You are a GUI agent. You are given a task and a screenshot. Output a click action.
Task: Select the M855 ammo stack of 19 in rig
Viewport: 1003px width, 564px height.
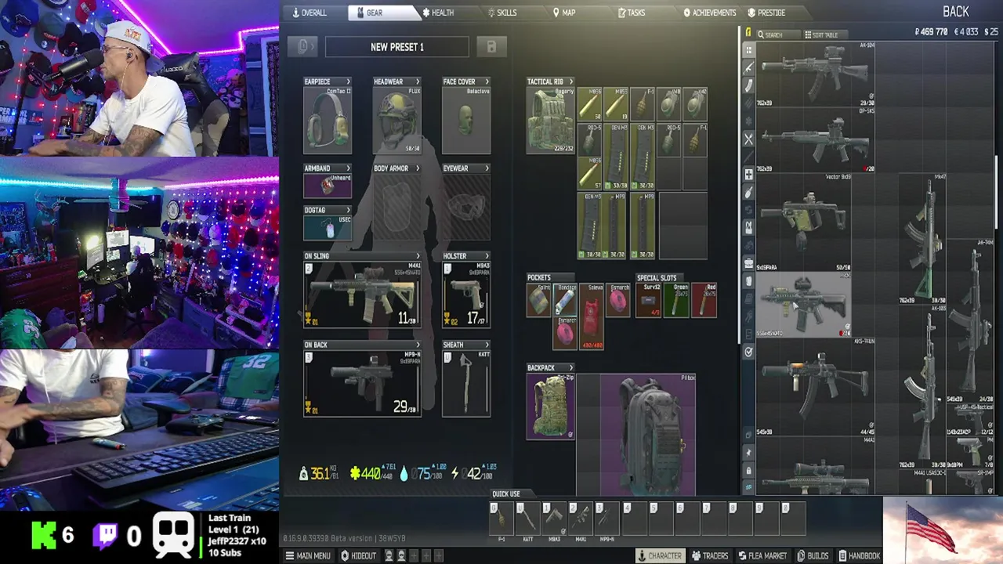(x=616, y=104)
